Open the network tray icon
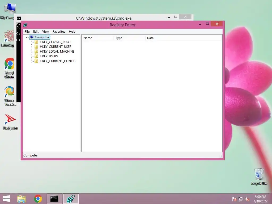The height and width of the screenshot is (204, 272). pos(241,199)
